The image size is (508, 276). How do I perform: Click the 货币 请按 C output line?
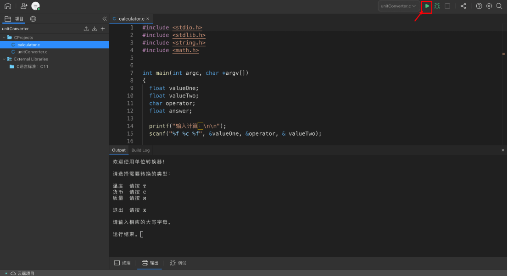coord(129,192)
